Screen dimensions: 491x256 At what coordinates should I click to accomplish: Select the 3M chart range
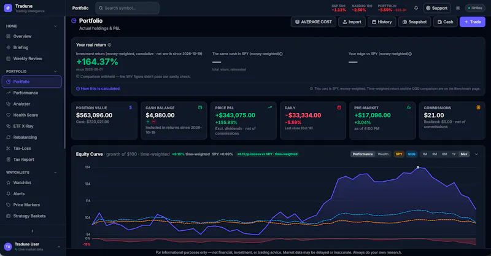click(x=435, y=154)
